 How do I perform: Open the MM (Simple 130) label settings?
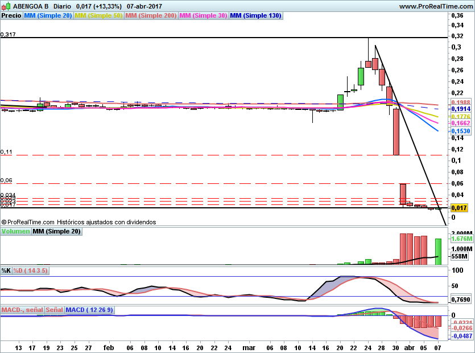255,16
